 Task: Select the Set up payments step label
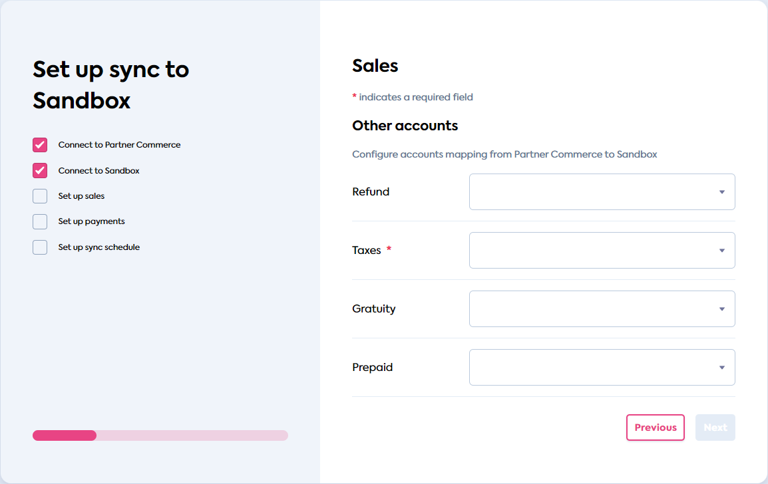pyautogui.click(x=92, y=221)
